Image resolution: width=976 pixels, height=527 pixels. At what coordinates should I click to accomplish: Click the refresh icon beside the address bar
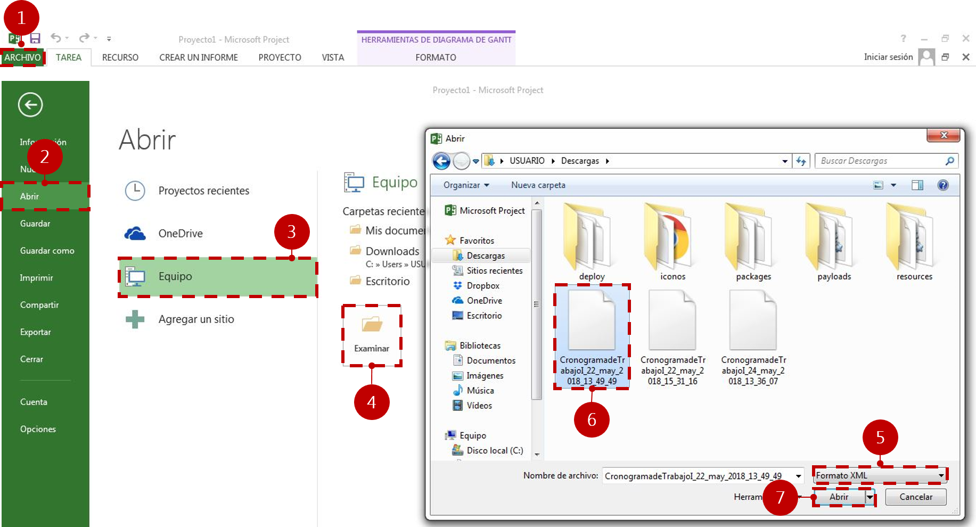tap(801, 161)
